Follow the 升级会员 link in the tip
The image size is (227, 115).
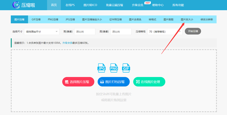tap(67, 43)
